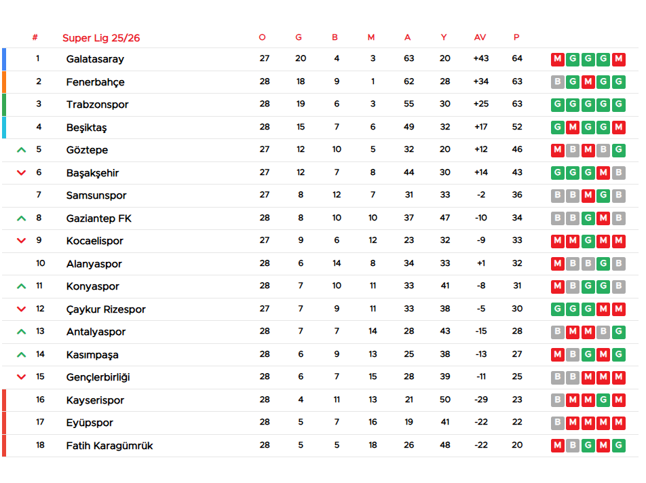
Task: Click the O matches played column header
Action: point(263,37)
